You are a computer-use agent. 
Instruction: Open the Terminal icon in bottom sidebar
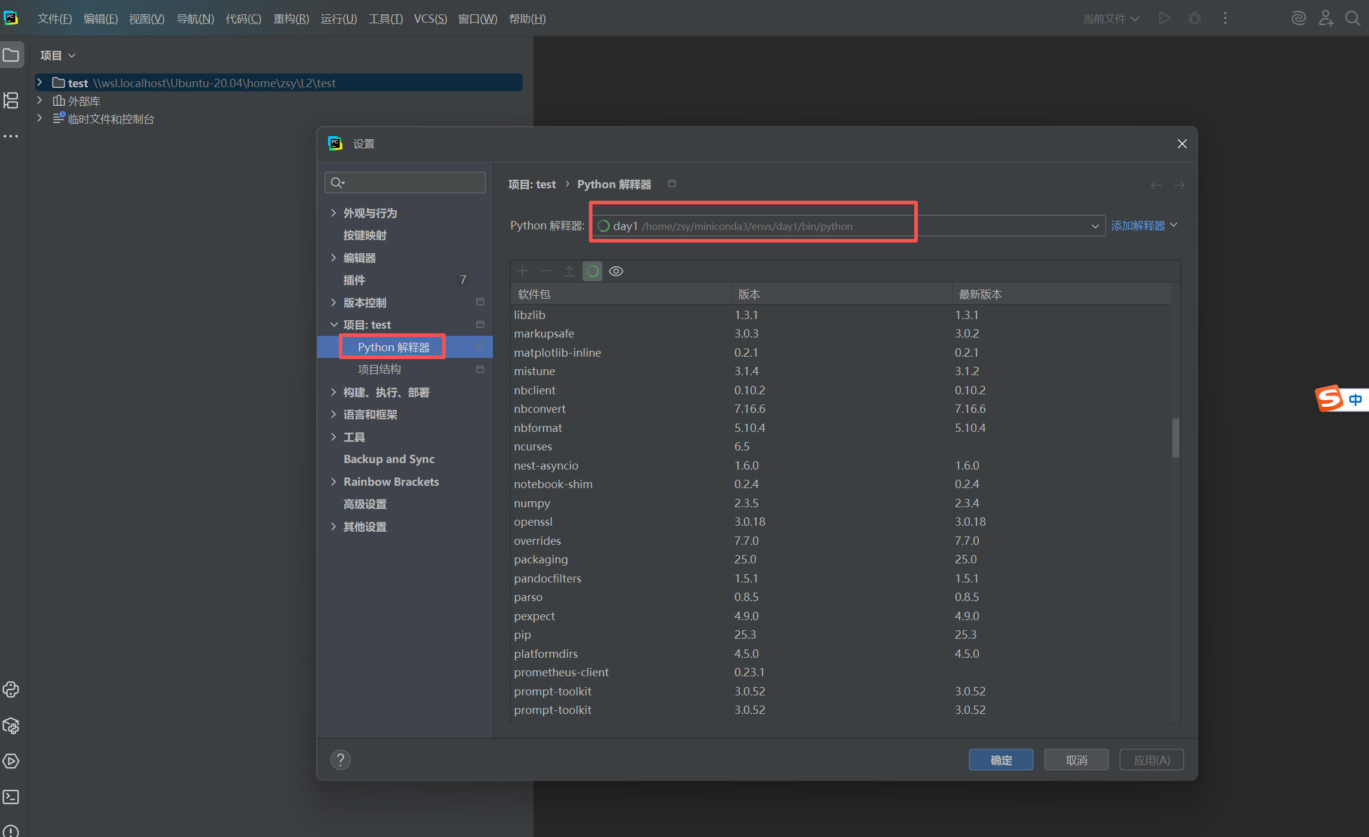coord(11,796)
